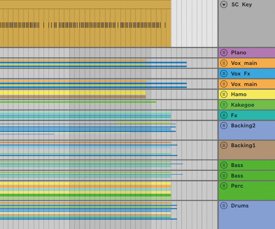Select the Kakegoe track header
275x229 pixels.
click(247, 105)
